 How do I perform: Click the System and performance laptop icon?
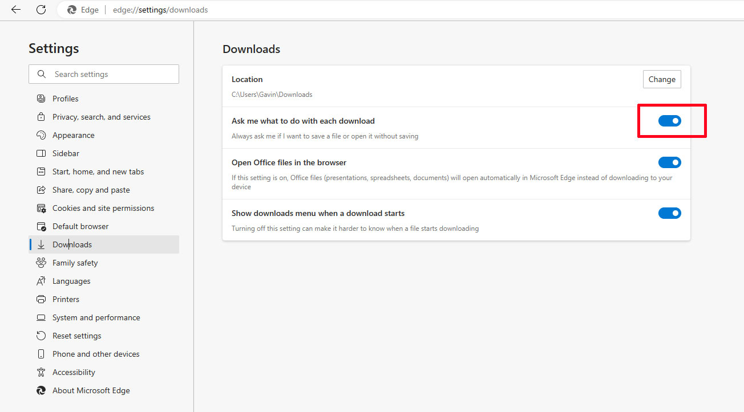pyautogui.click(x=41, y=317)
